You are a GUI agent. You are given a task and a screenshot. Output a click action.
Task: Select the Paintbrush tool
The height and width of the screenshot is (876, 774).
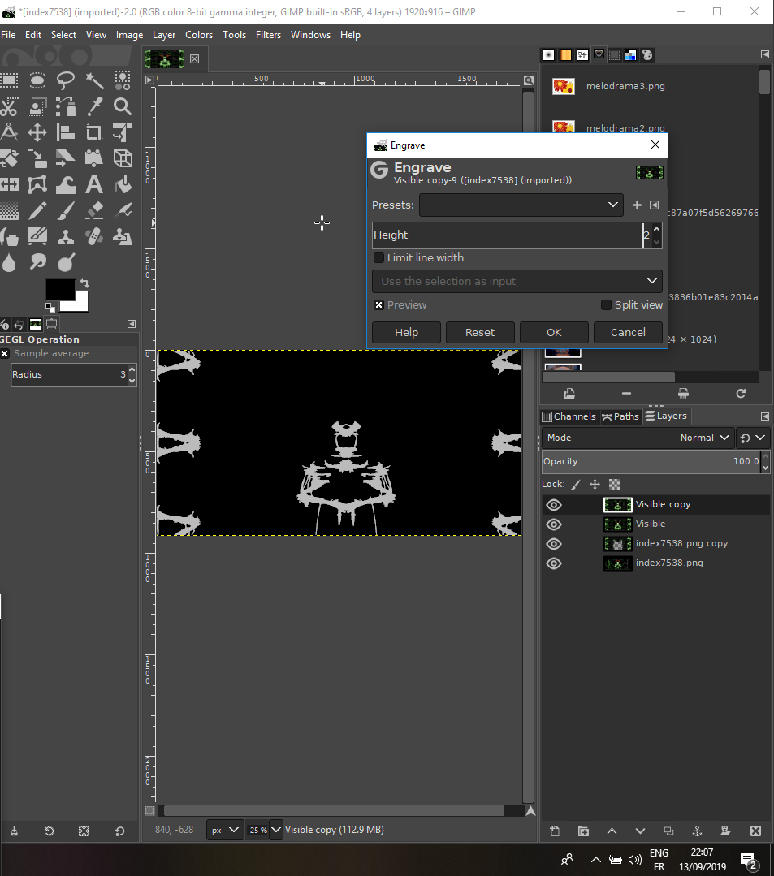(66, 210)
